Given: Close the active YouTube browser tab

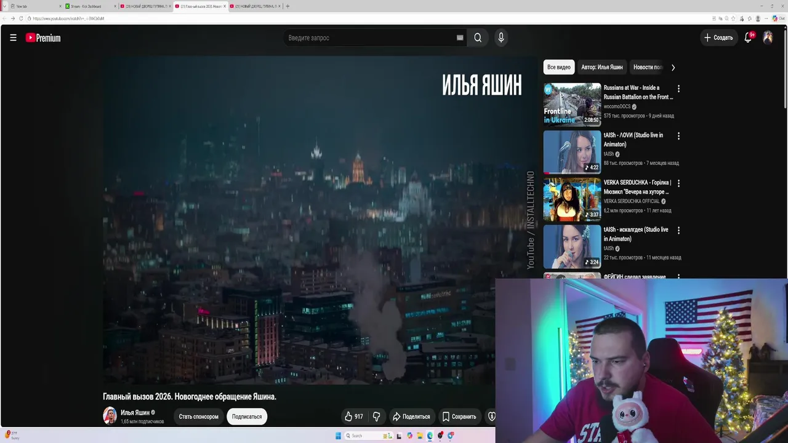Looking at the screenshot, I should [225, 6].
